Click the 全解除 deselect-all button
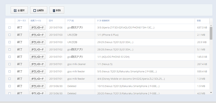 39,10
